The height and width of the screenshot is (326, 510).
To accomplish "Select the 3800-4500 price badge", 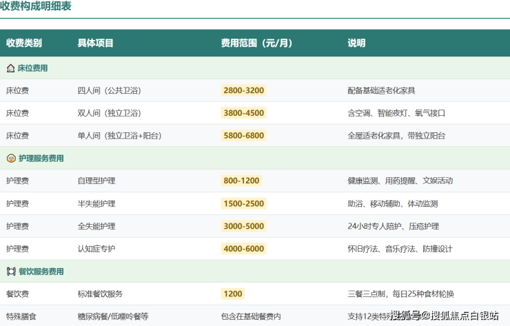I will (243, 113).
